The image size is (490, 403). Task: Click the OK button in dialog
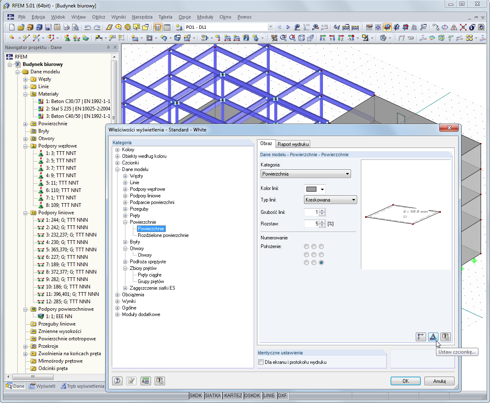pyautogui.click(x=405, y=381)
